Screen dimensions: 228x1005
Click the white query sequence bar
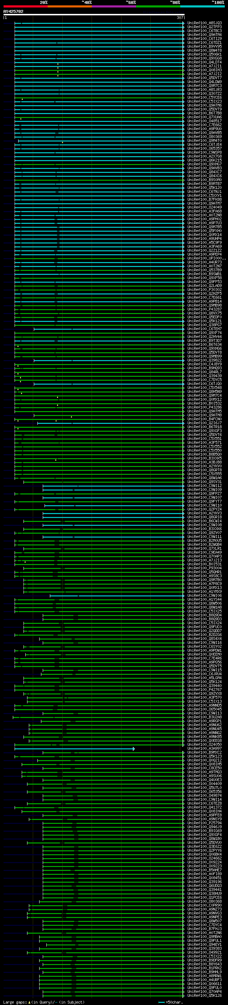94,14
